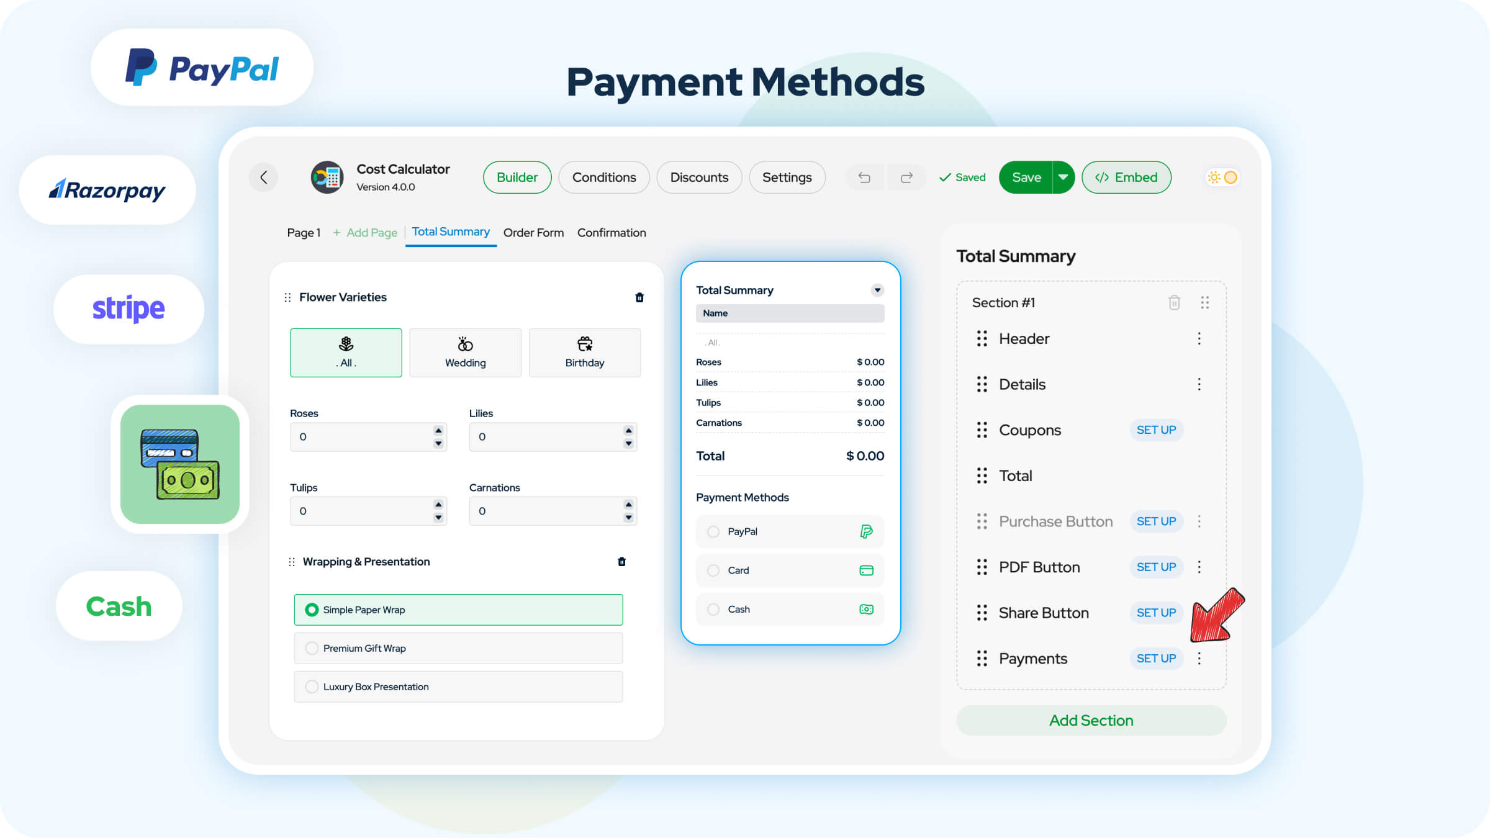Choose the Birthday category tile
The image size is (1490, 838).
pyautogui.click(x=584, y=353)
